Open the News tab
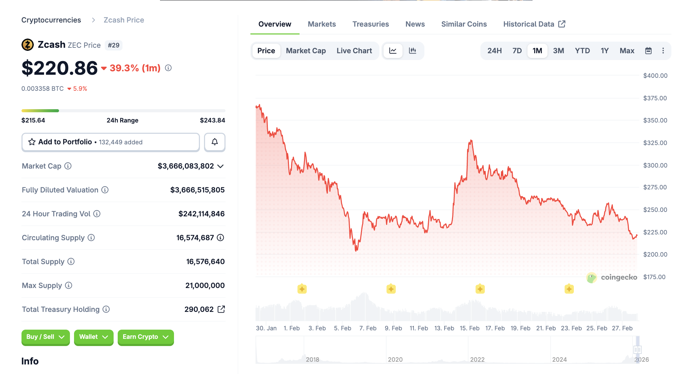This screenshot has height=374, width=683. [415, 24]
